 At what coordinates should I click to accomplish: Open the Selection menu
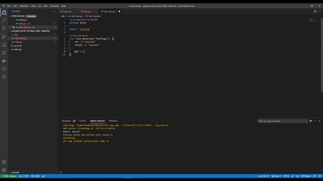point(24,6)
